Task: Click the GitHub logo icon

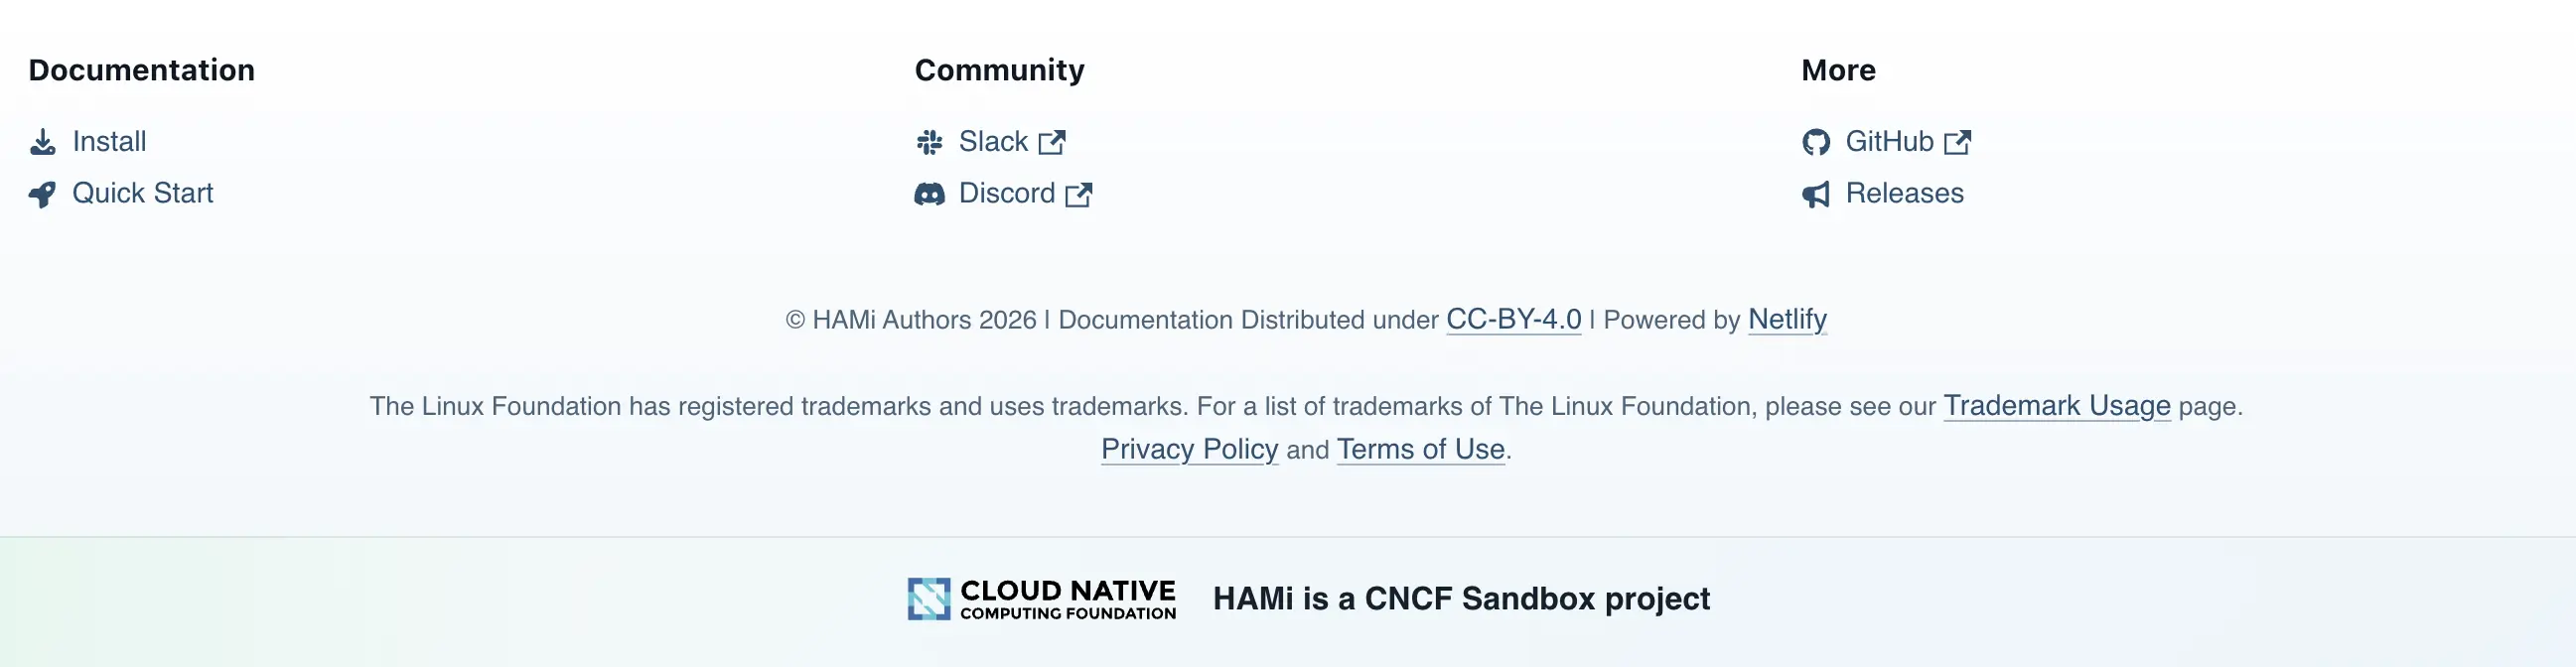Action: [x=1818, y=142]
